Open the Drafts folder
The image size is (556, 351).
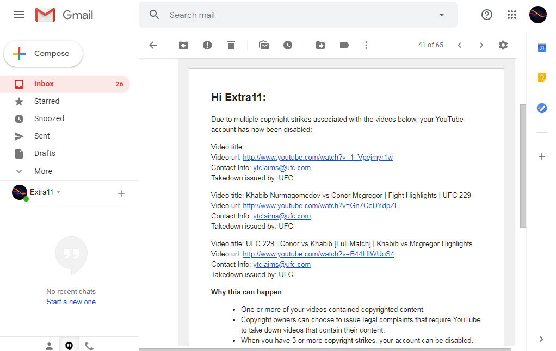click(x=65, y=153)
